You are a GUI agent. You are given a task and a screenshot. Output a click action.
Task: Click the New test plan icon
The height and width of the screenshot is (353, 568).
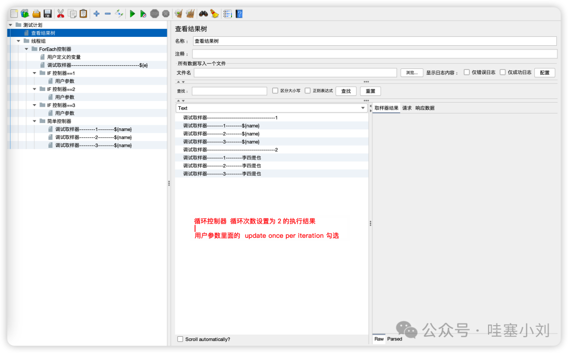(14, 14)
